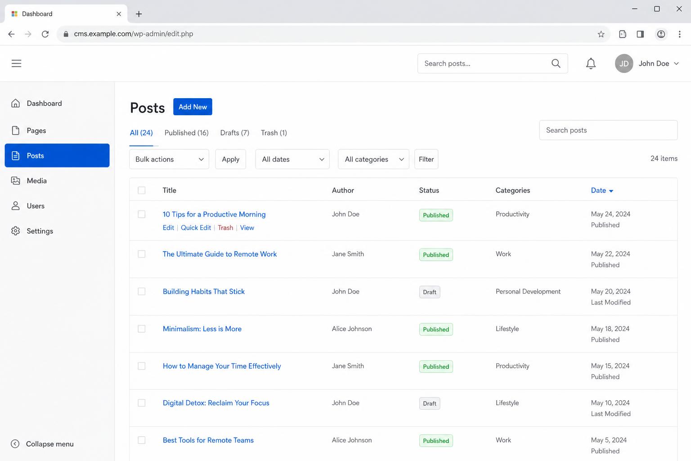This screenshot has width=691, height=461.
Task: Click the 24 items count
Action: click(664, 158)
